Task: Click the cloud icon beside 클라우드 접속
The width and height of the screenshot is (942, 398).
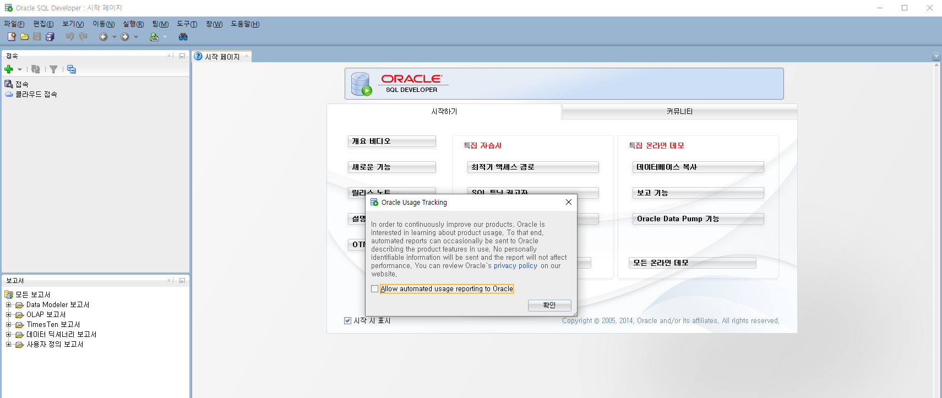Action: (9, 94)
